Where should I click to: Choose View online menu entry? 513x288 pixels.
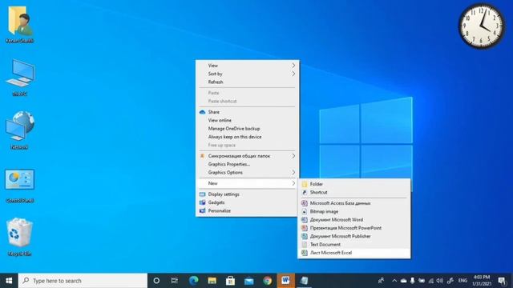247,120
